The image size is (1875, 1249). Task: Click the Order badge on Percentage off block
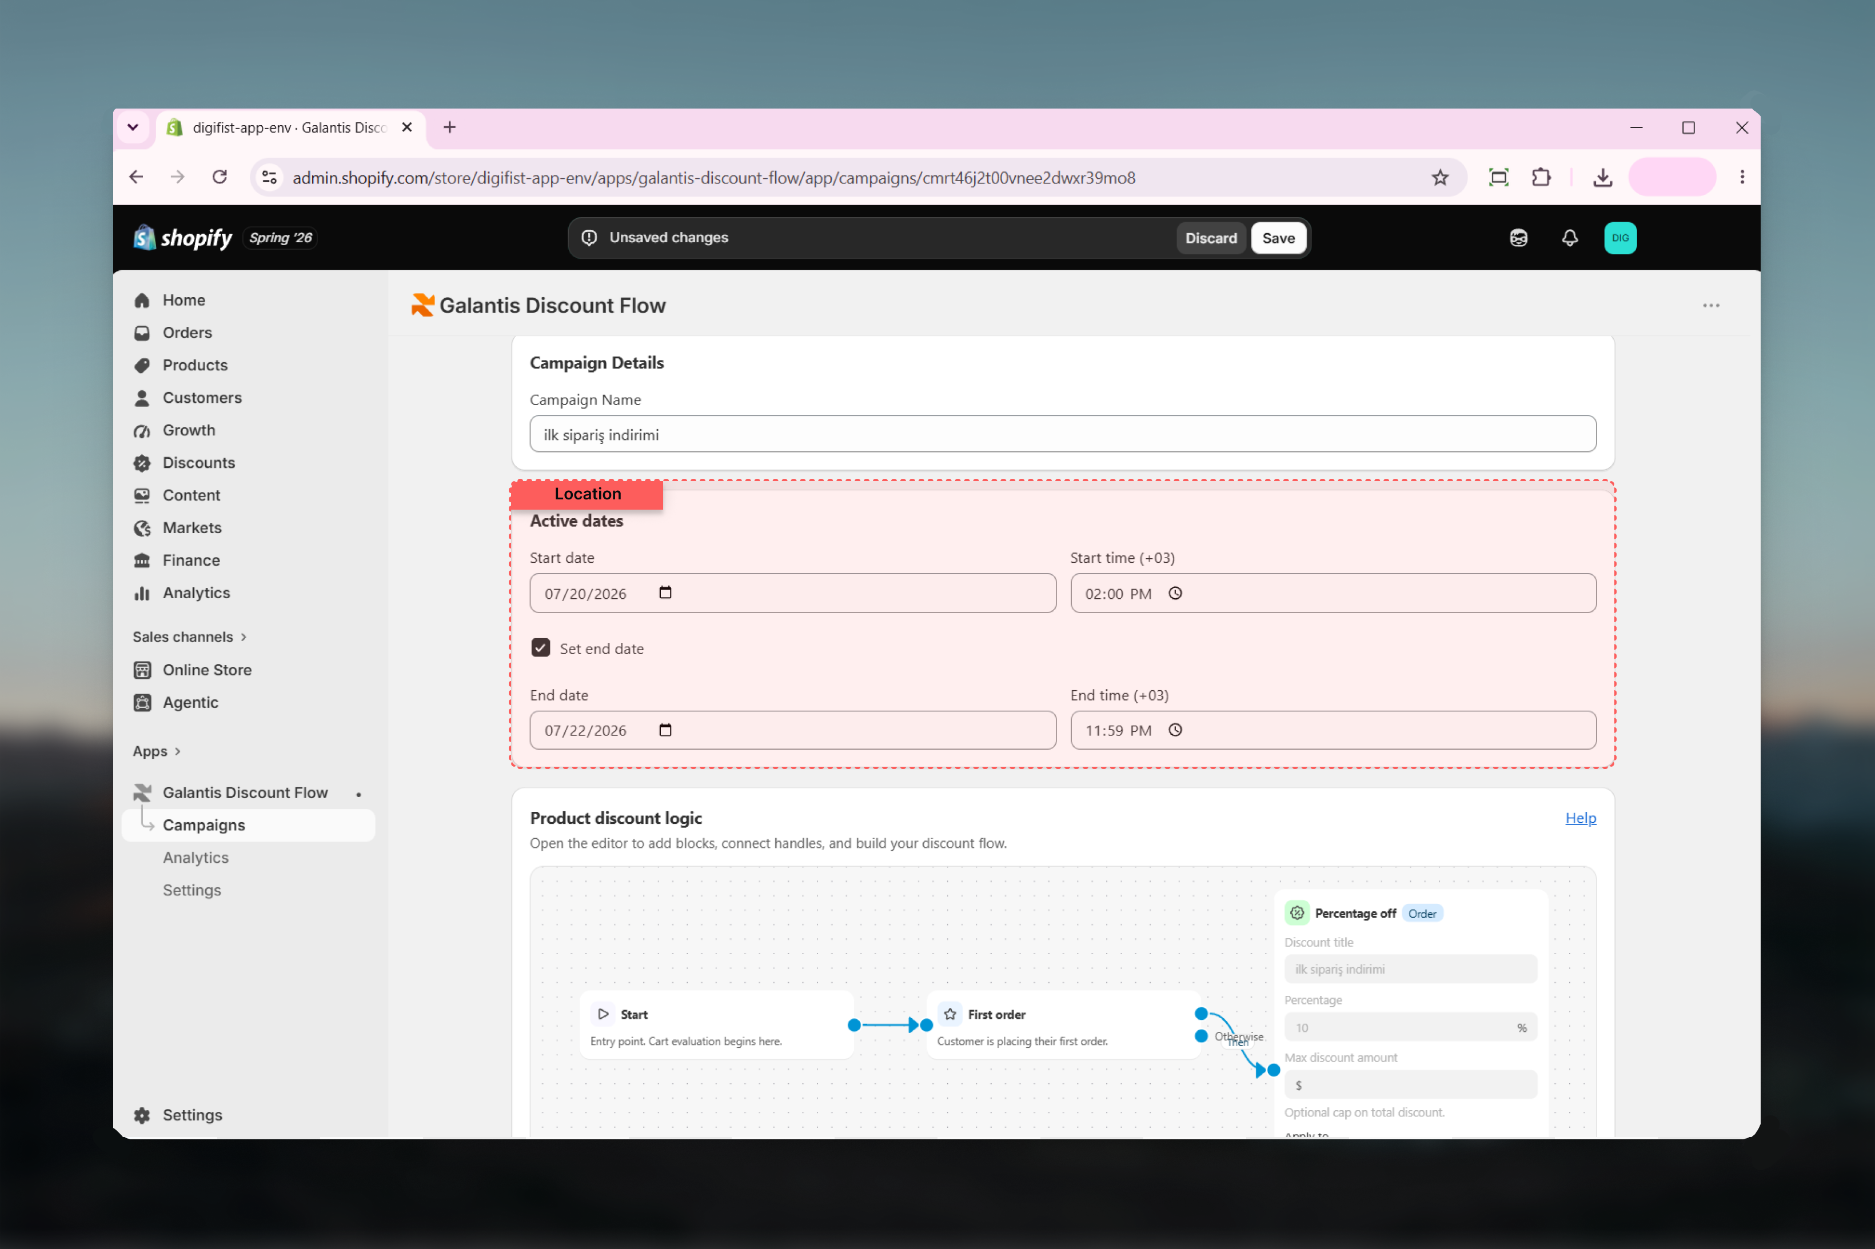point(1422,914)
